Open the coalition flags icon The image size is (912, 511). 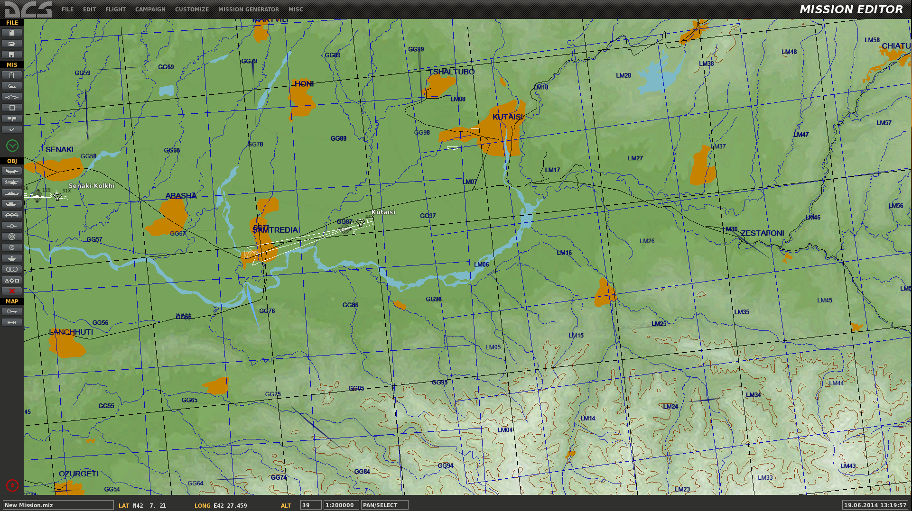click(x=12, y=119)
